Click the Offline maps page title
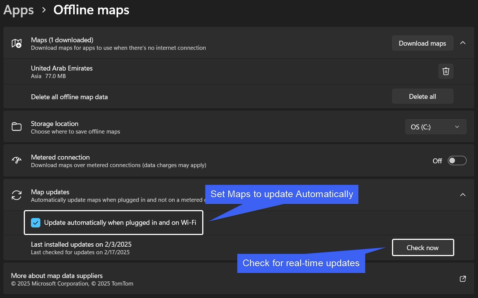 tap(91, 10)
